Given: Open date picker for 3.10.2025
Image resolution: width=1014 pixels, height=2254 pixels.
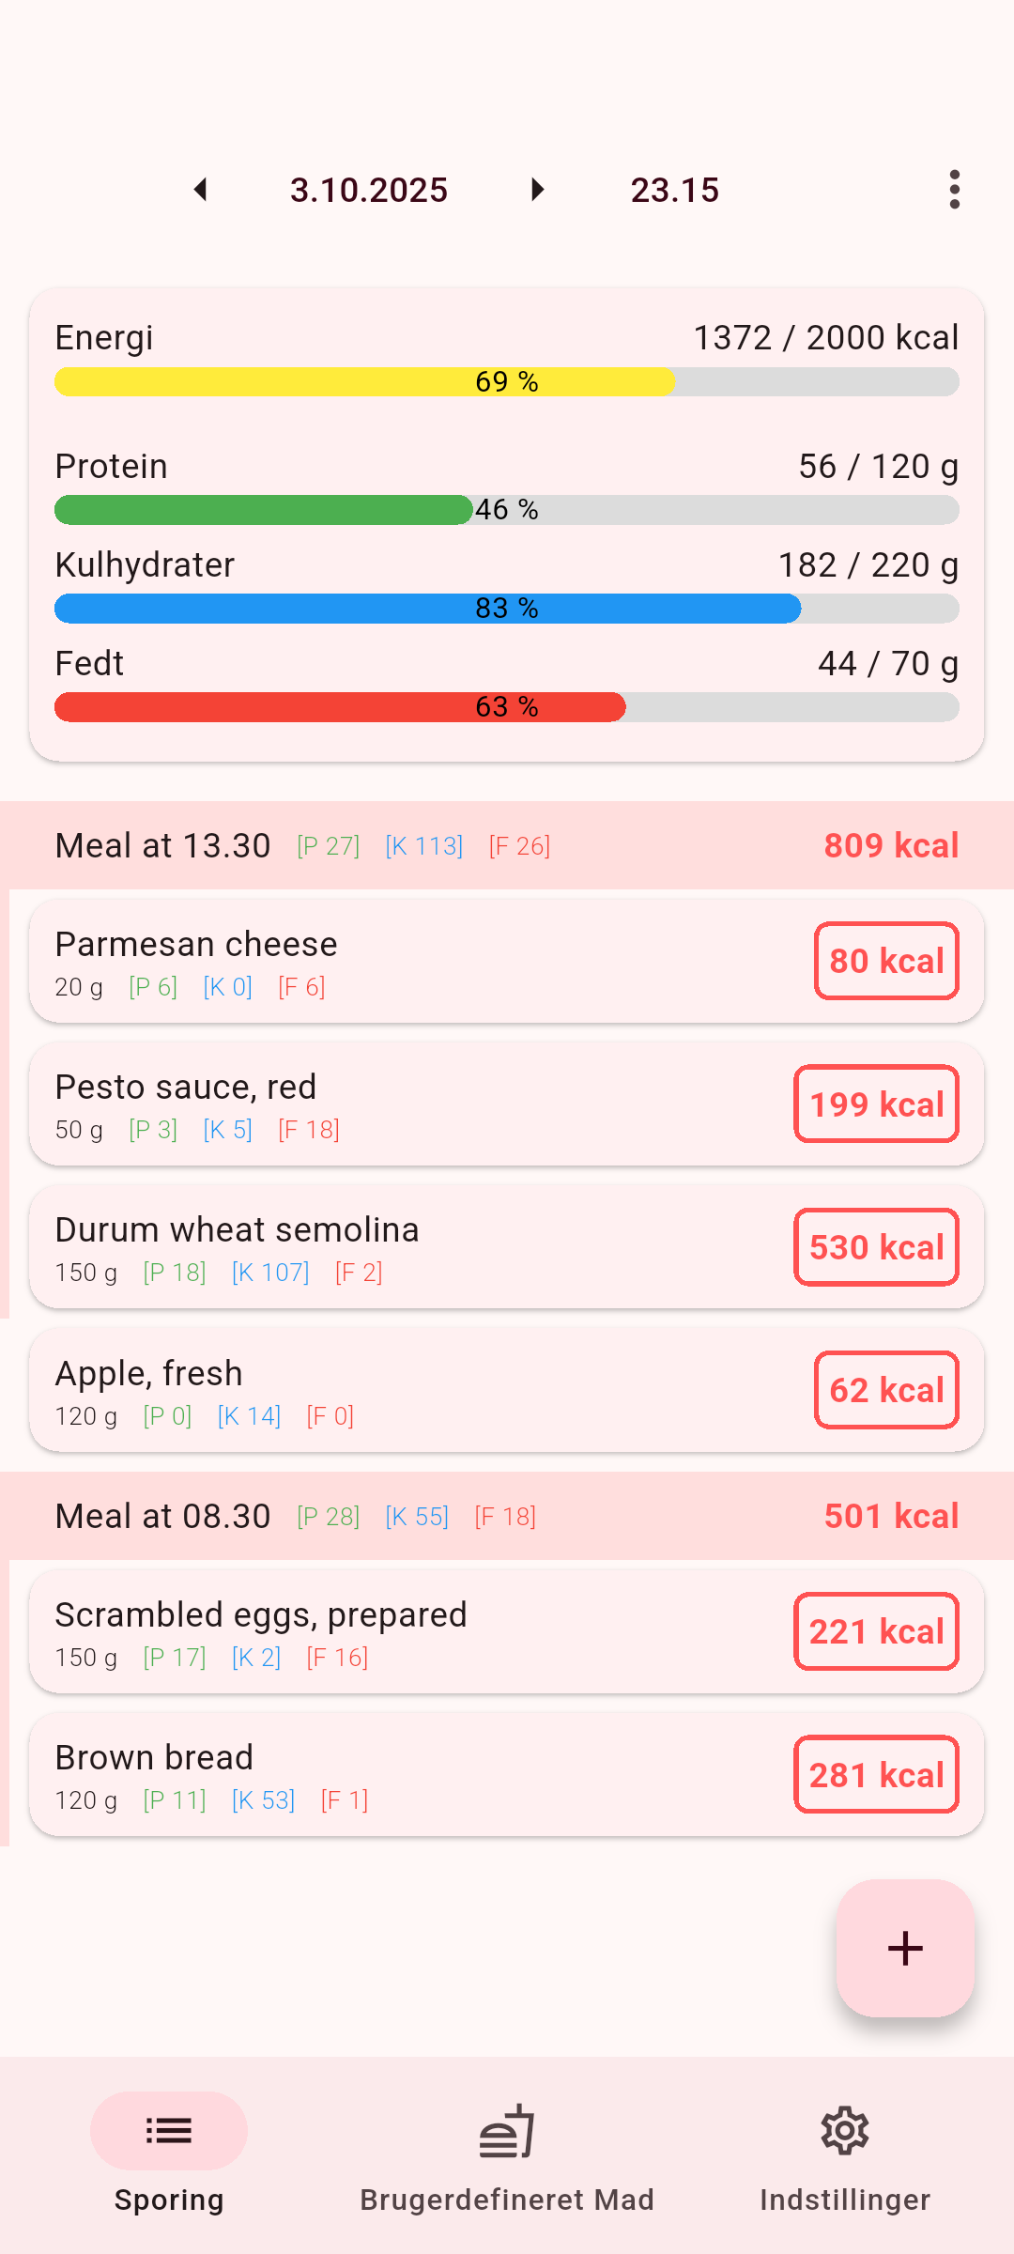Looking at the screenshot, I should (x=369, y=190).
